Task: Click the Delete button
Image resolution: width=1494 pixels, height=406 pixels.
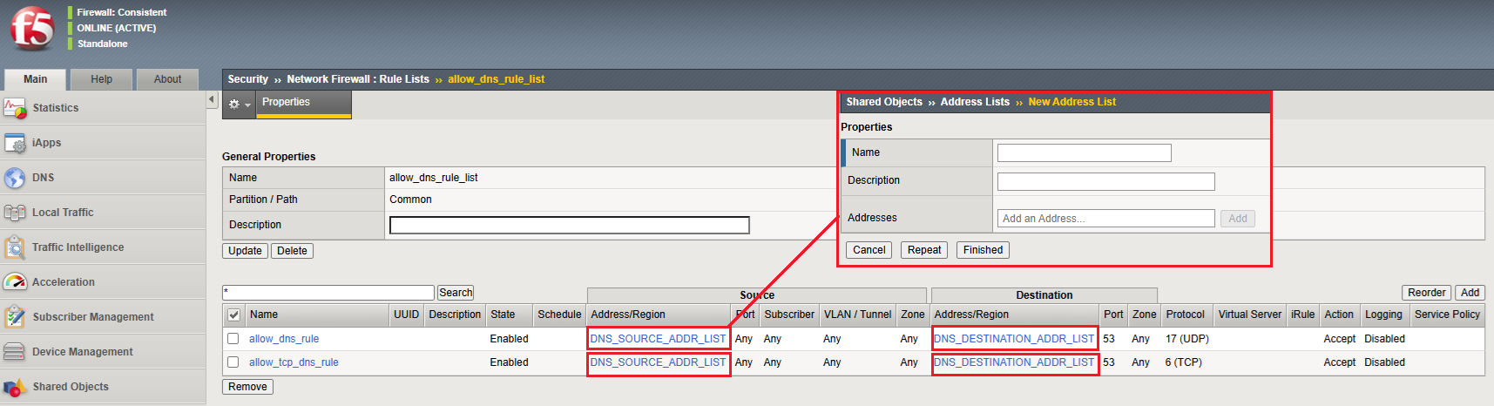Action: point(293,251)
